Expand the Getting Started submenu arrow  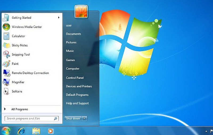tap(59, 18)
